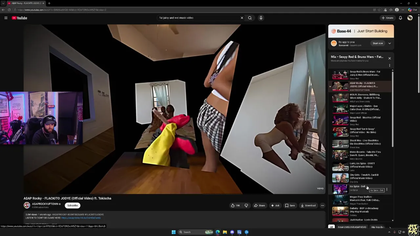Open options for Ice Spice - Deli
The image size is (420, 236).
(x=387, y=189)
